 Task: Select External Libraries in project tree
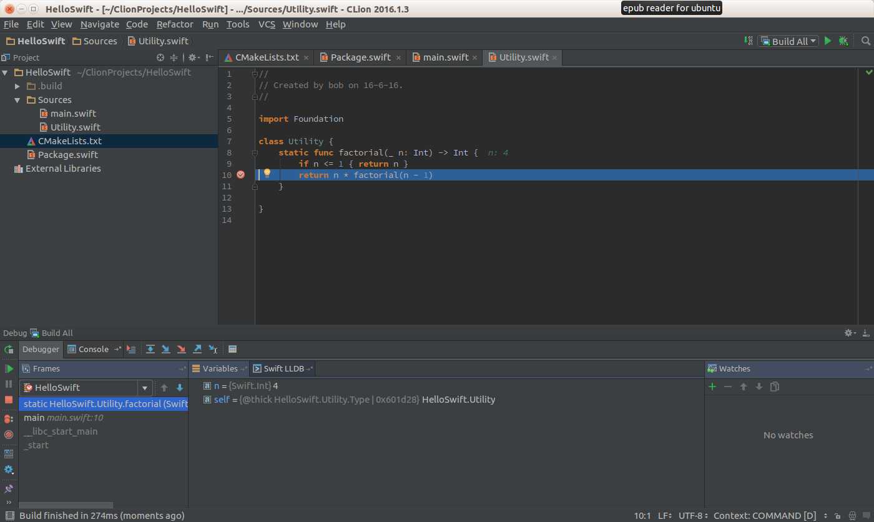pos(57,169)
